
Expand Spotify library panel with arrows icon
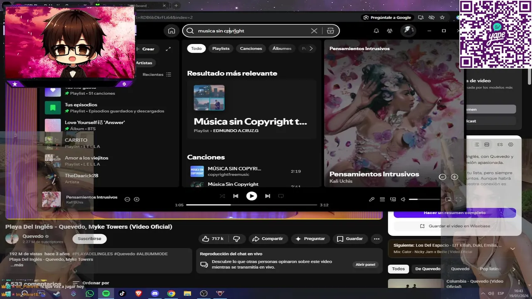point(168,49)
